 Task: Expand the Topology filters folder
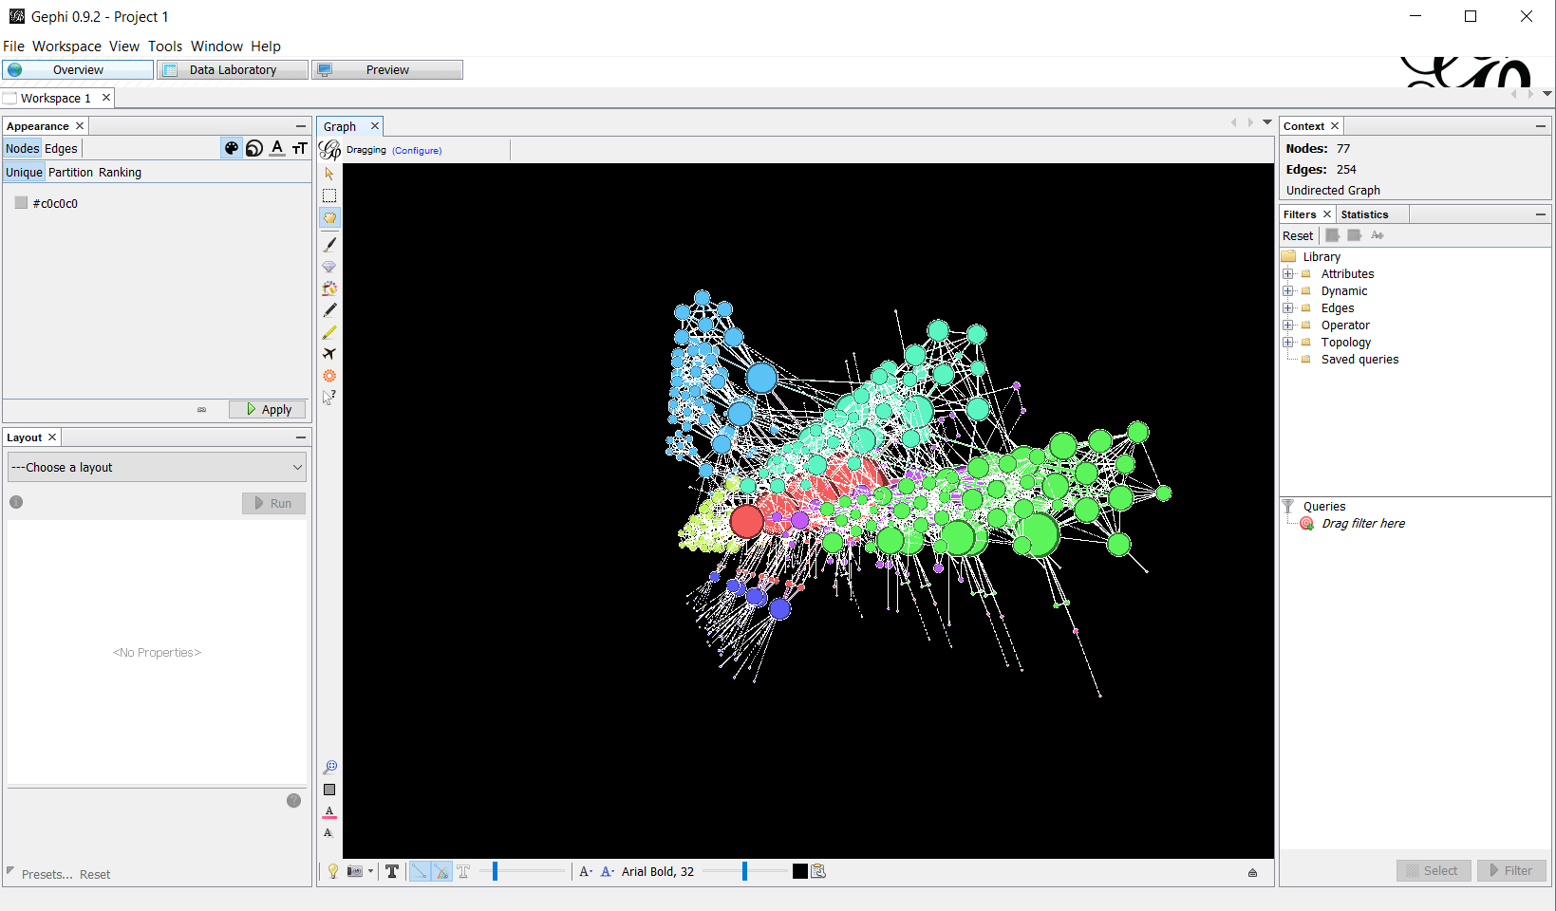pyautogui.click(x=1288, y=342)
